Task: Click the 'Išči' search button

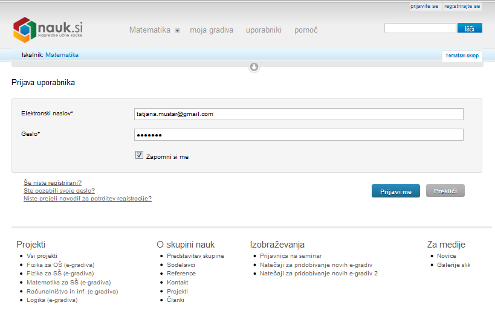Action: (469, 28)
